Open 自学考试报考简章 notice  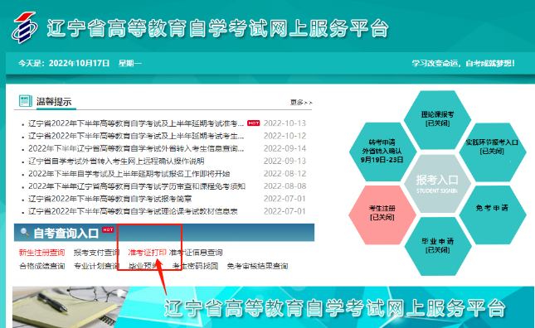pyautogui.click(x=109, y=199)
